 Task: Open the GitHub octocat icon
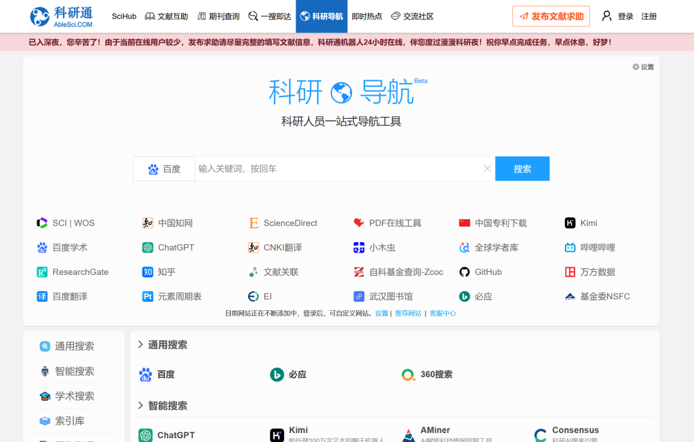465,272
